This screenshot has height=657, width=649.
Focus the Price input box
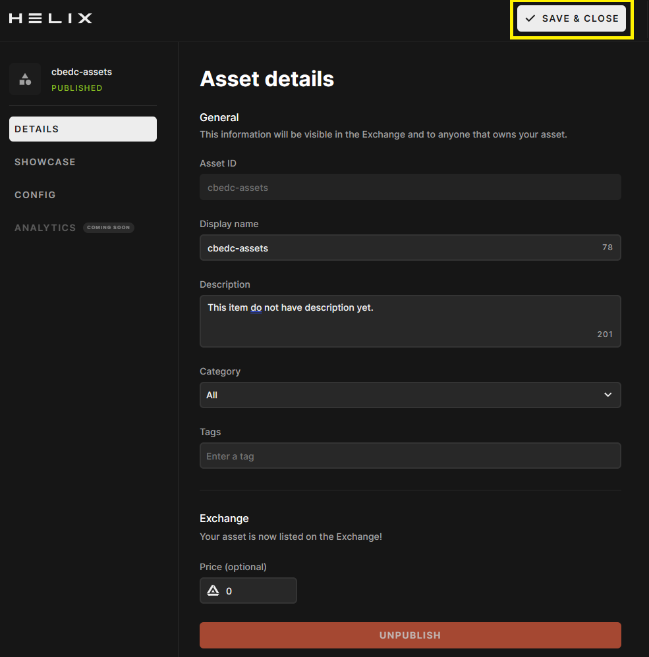257,591
